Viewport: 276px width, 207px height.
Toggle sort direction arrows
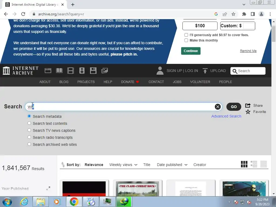pos(63,165)
